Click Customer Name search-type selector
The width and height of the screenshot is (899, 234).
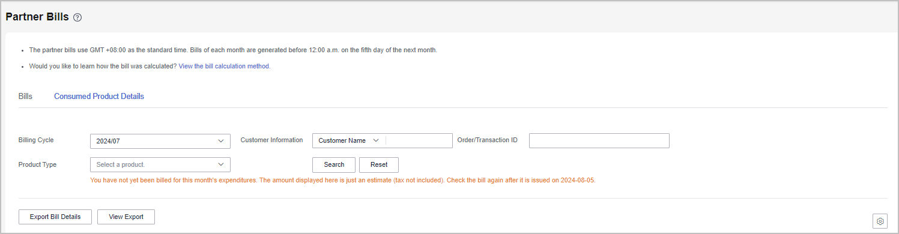click(x=350, y=140)
